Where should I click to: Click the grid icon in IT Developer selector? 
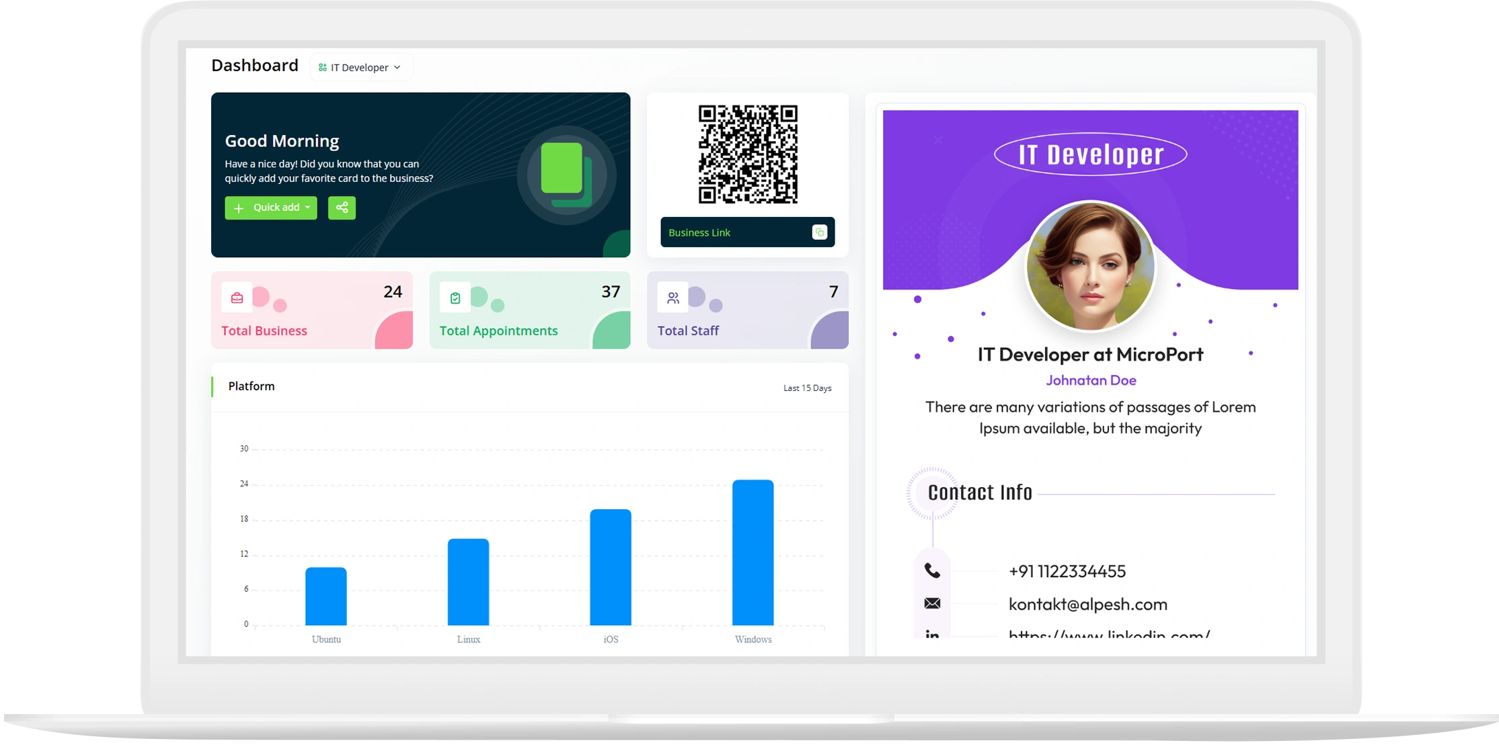click(x=321, y=67)
